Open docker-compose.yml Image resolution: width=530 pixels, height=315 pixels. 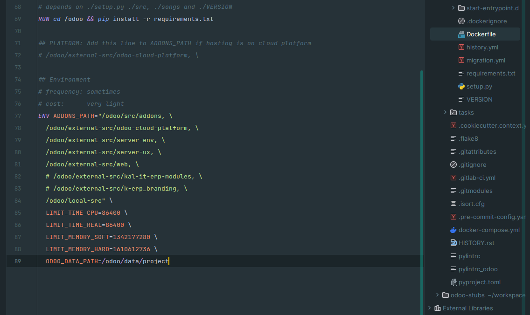tap(487, 230)
